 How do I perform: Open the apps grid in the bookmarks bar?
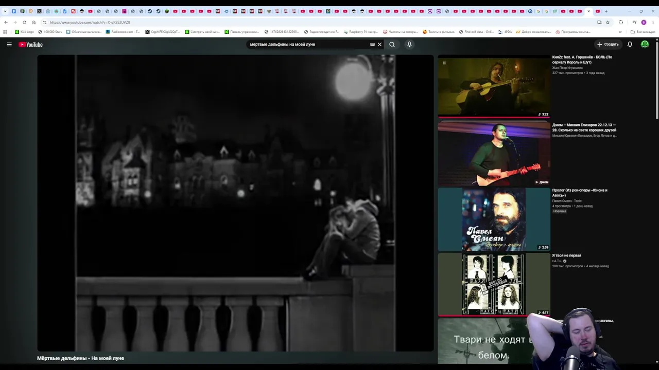(x=5, y=32)
